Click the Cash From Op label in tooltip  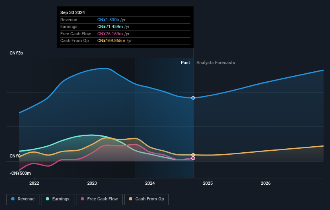point(74,41)
